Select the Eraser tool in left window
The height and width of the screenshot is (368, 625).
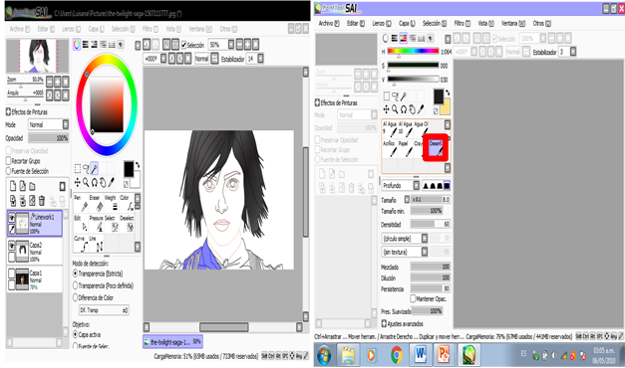coord(98,203)
